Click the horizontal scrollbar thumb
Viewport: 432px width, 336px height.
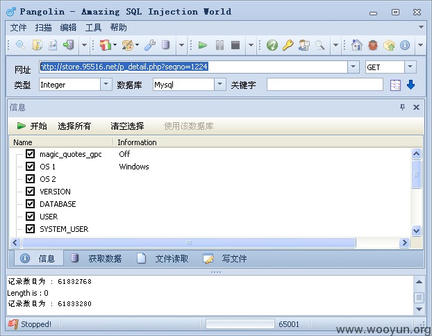[x=189, y=243]
